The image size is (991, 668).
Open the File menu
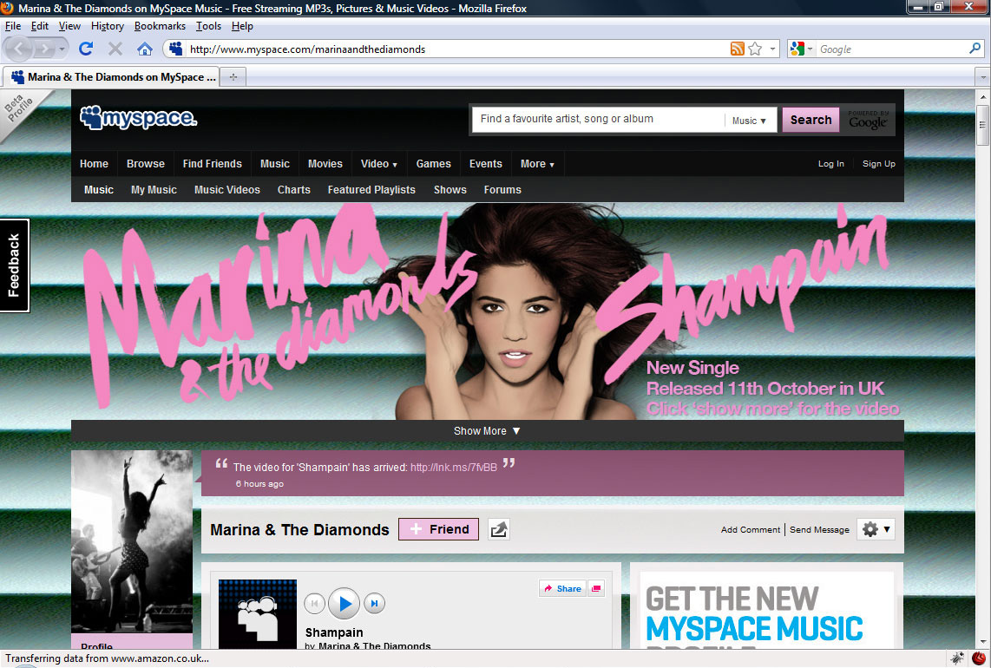click(13, 26)
